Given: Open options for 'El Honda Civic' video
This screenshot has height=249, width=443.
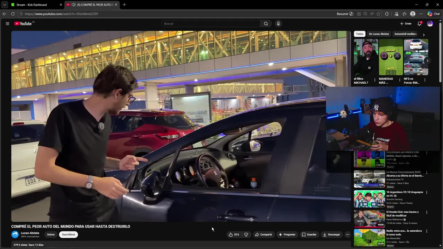Looking at the screenshot, I should point(426,212).
